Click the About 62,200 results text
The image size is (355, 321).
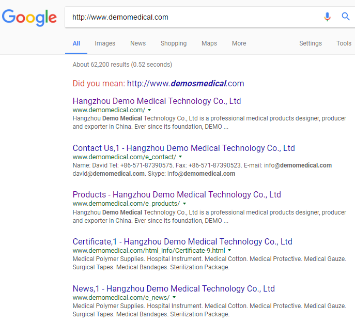point(122,65)
